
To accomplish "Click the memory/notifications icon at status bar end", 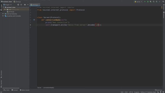I will click(163, 92).
